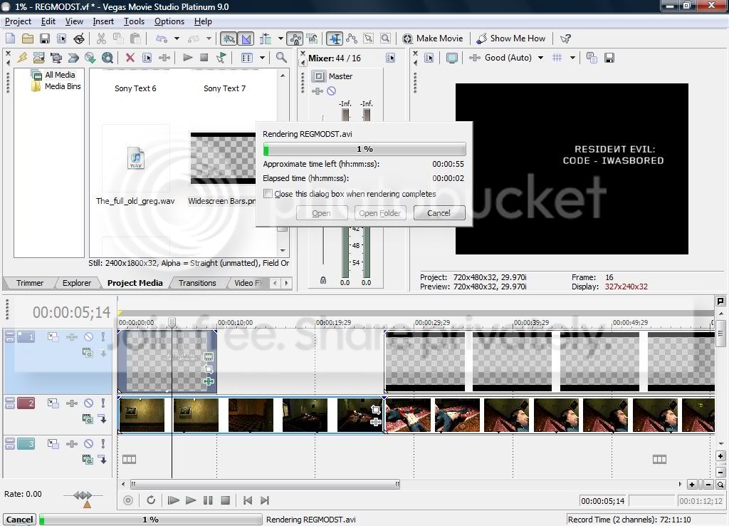Click Copy Snapshot to Clipboard icon

tap(592, 58)
